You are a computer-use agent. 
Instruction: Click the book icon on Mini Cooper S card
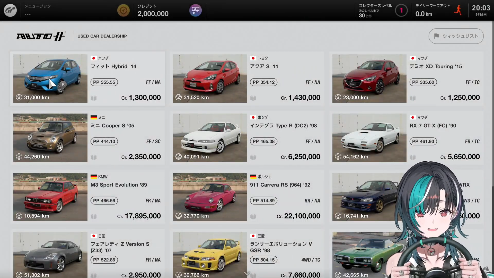point(94,157)
